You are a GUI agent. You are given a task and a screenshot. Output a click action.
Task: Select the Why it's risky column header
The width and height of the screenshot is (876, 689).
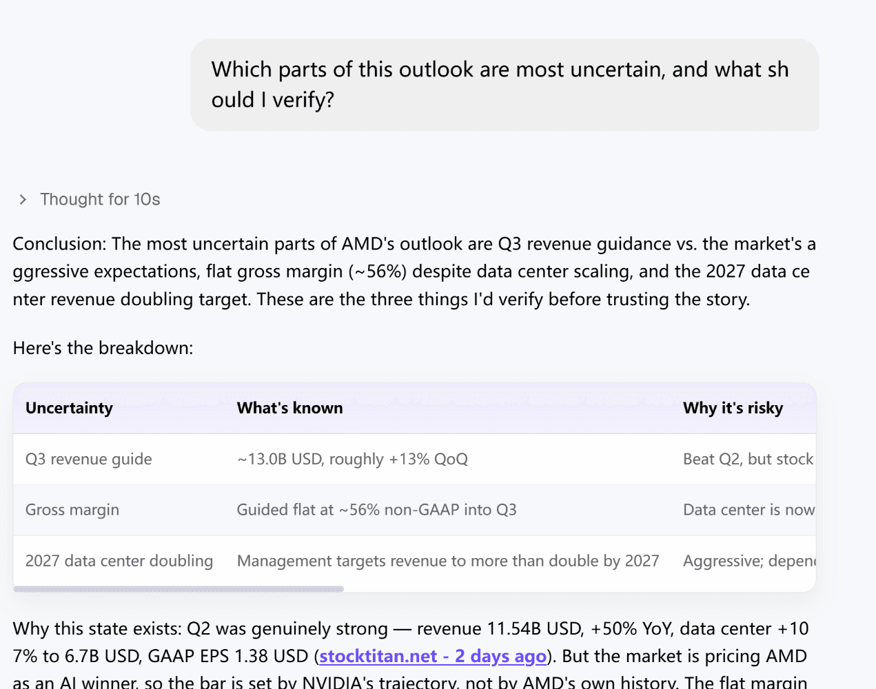(733, 408)
